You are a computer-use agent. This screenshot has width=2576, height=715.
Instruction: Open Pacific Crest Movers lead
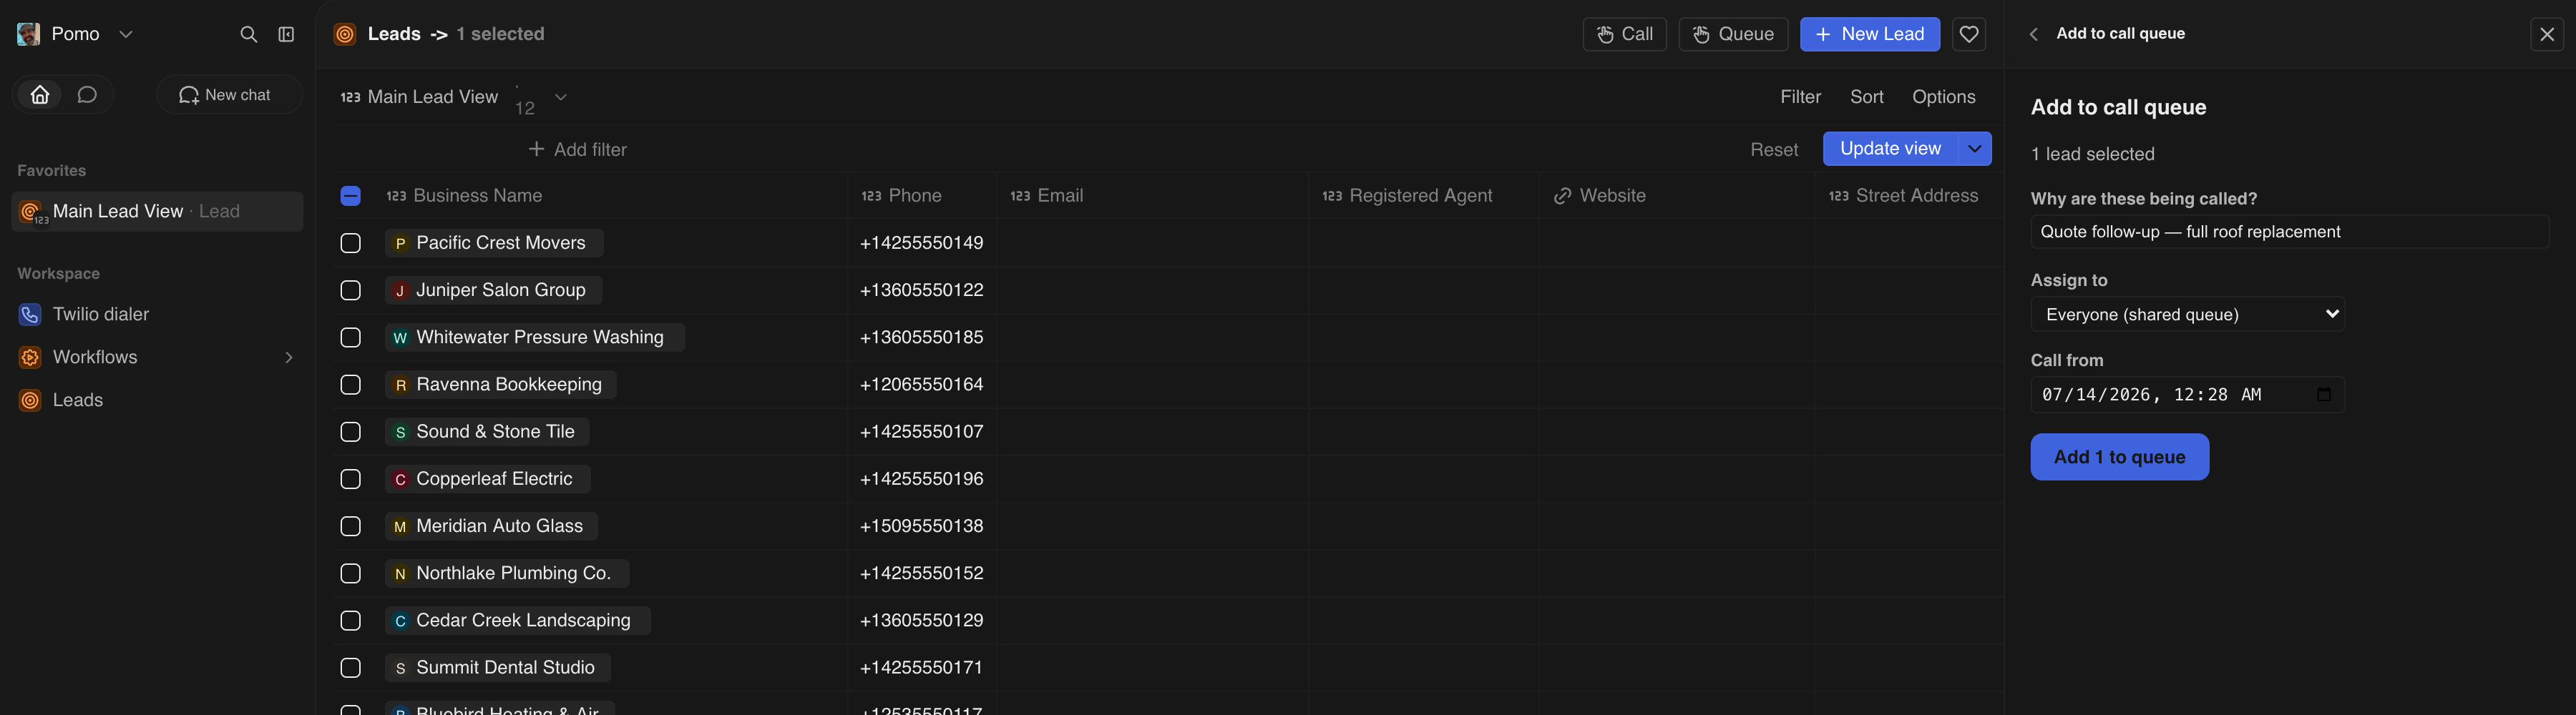[494, 242]
